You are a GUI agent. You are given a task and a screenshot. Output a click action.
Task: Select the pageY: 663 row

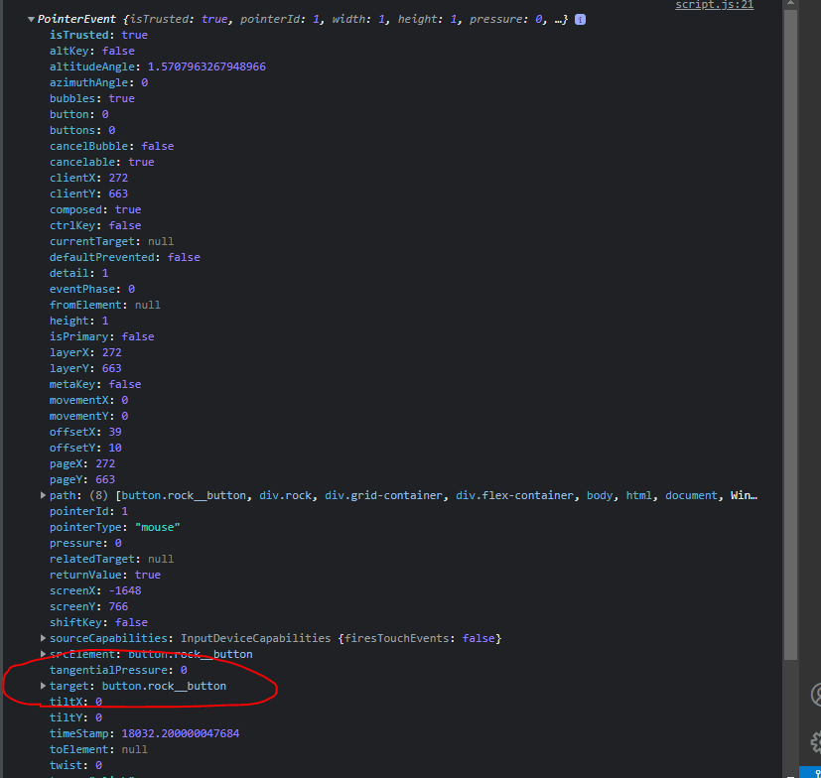pyautogui.click(x=82, y=479)
